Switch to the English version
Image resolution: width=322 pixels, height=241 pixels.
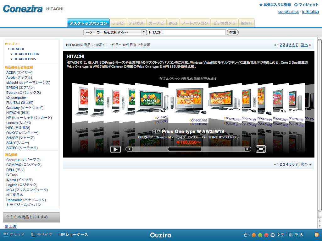(x=310, y=12)
